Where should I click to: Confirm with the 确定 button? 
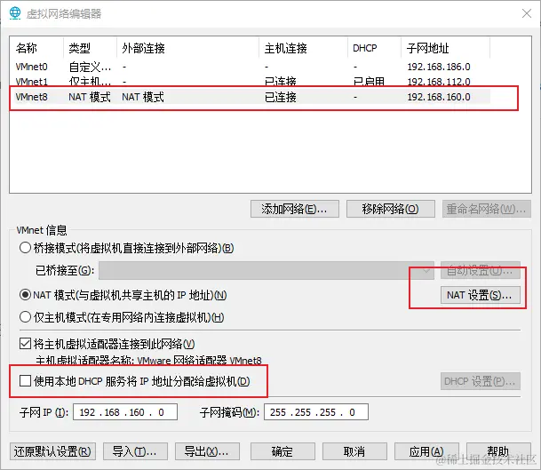click(282, 451)
